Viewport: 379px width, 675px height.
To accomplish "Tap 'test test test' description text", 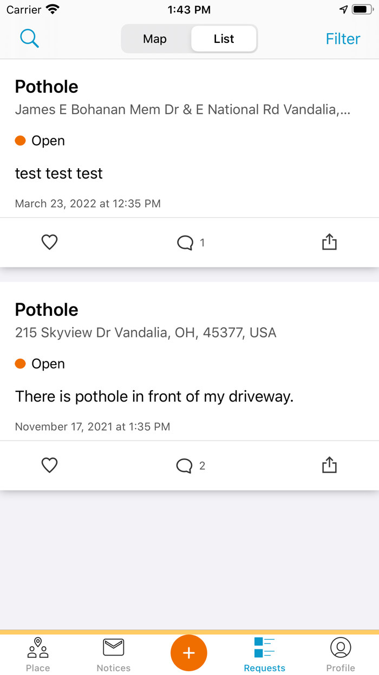I will (x=59, y=173).
